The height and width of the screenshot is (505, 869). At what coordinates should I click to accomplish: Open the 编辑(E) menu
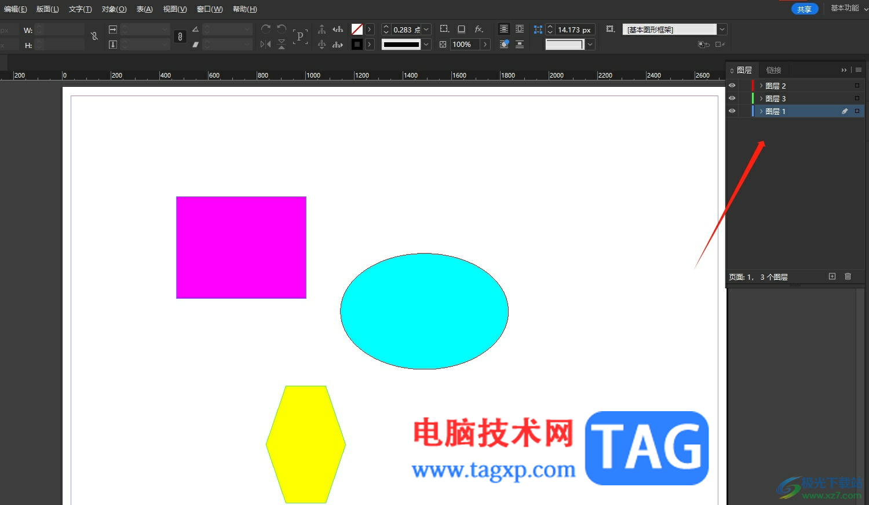(15, 9)
